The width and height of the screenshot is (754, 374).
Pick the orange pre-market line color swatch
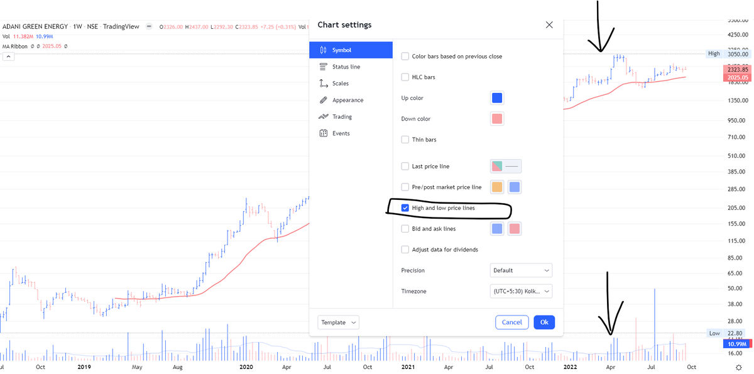click(x=497, y=187)
